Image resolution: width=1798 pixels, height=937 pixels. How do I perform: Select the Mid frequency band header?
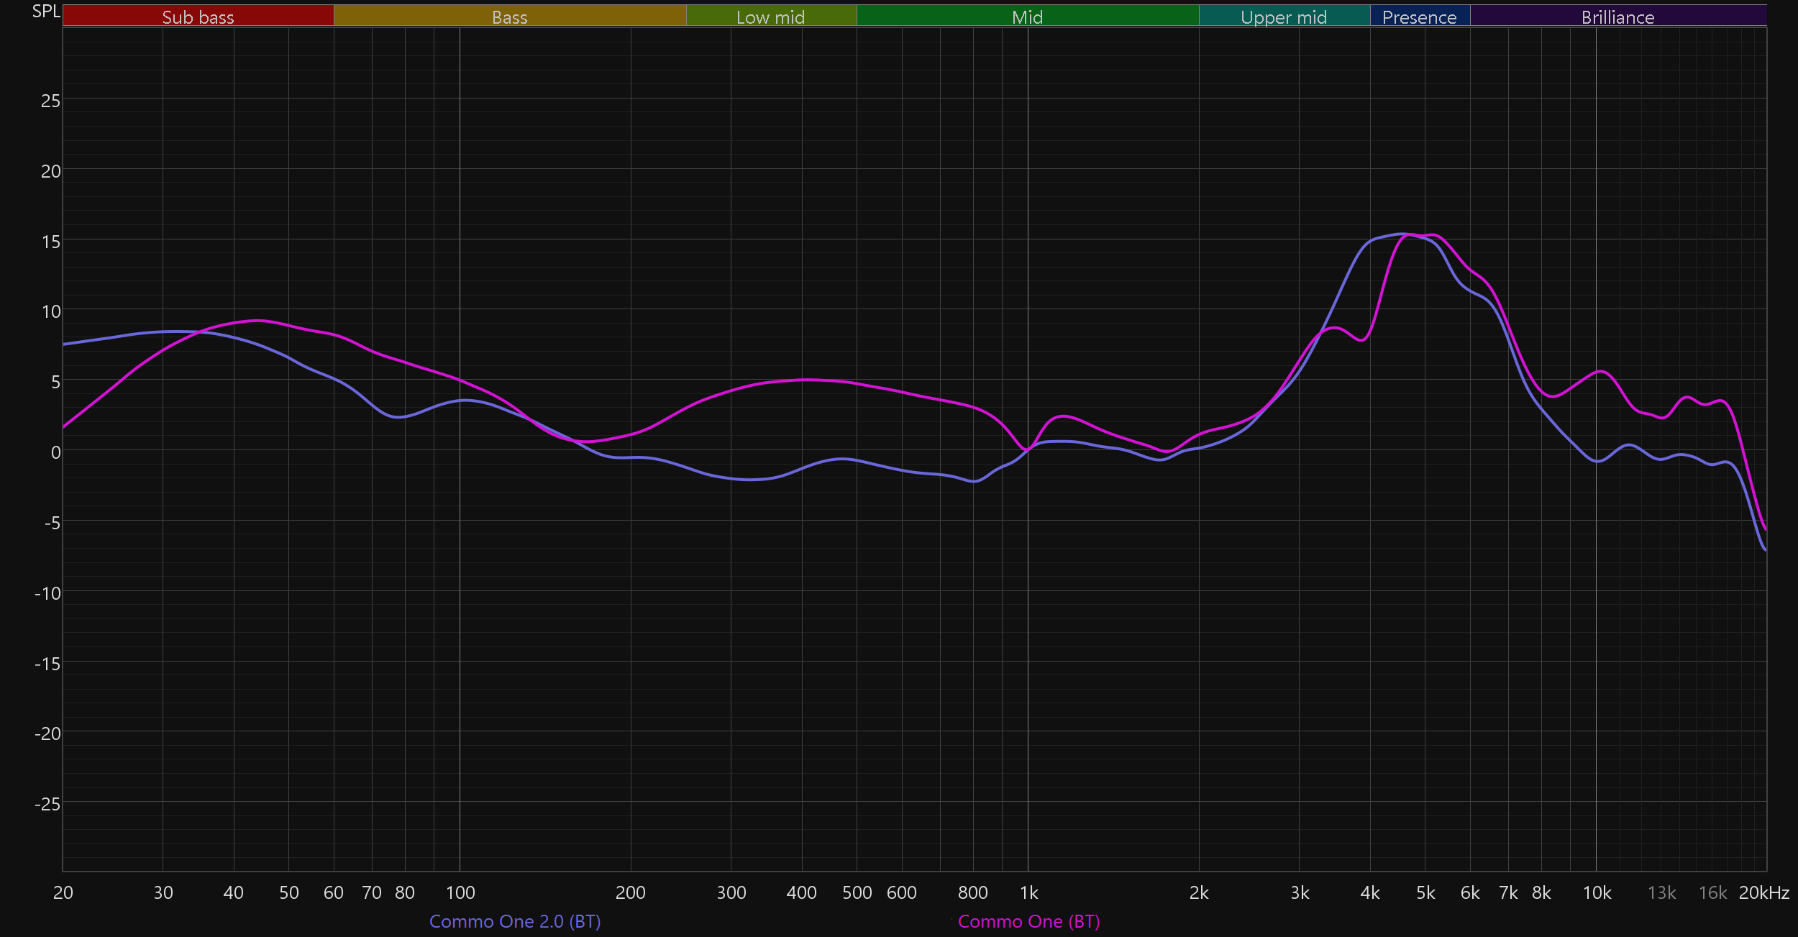click(1027, 17)
